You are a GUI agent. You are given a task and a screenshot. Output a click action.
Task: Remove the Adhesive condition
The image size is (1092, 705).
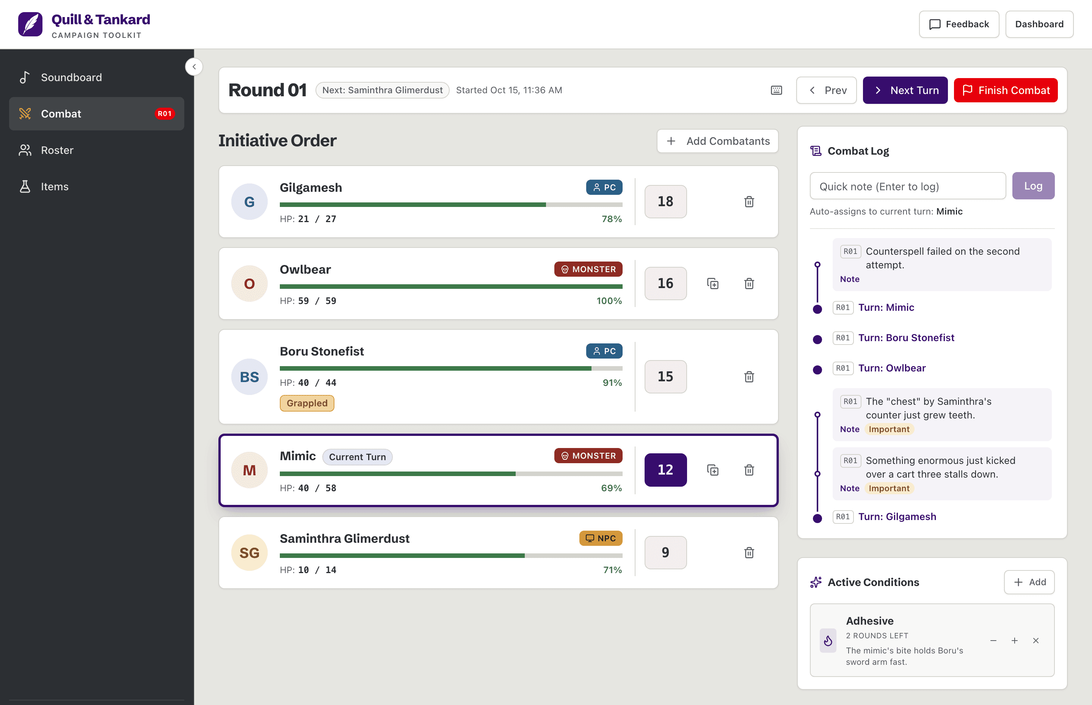[x=1036, y=641]
